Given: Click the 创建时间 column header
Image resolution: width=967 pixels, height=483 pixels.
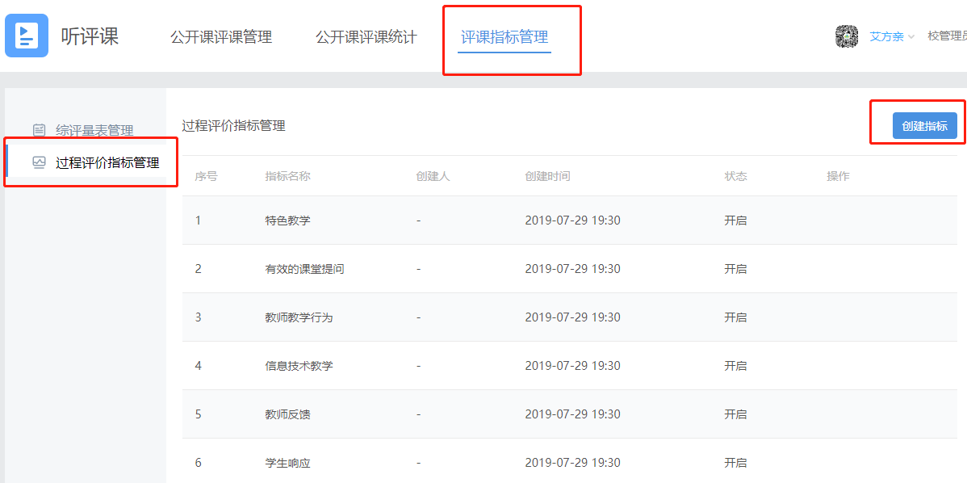Looking at the screenshot, I should 546,176.
